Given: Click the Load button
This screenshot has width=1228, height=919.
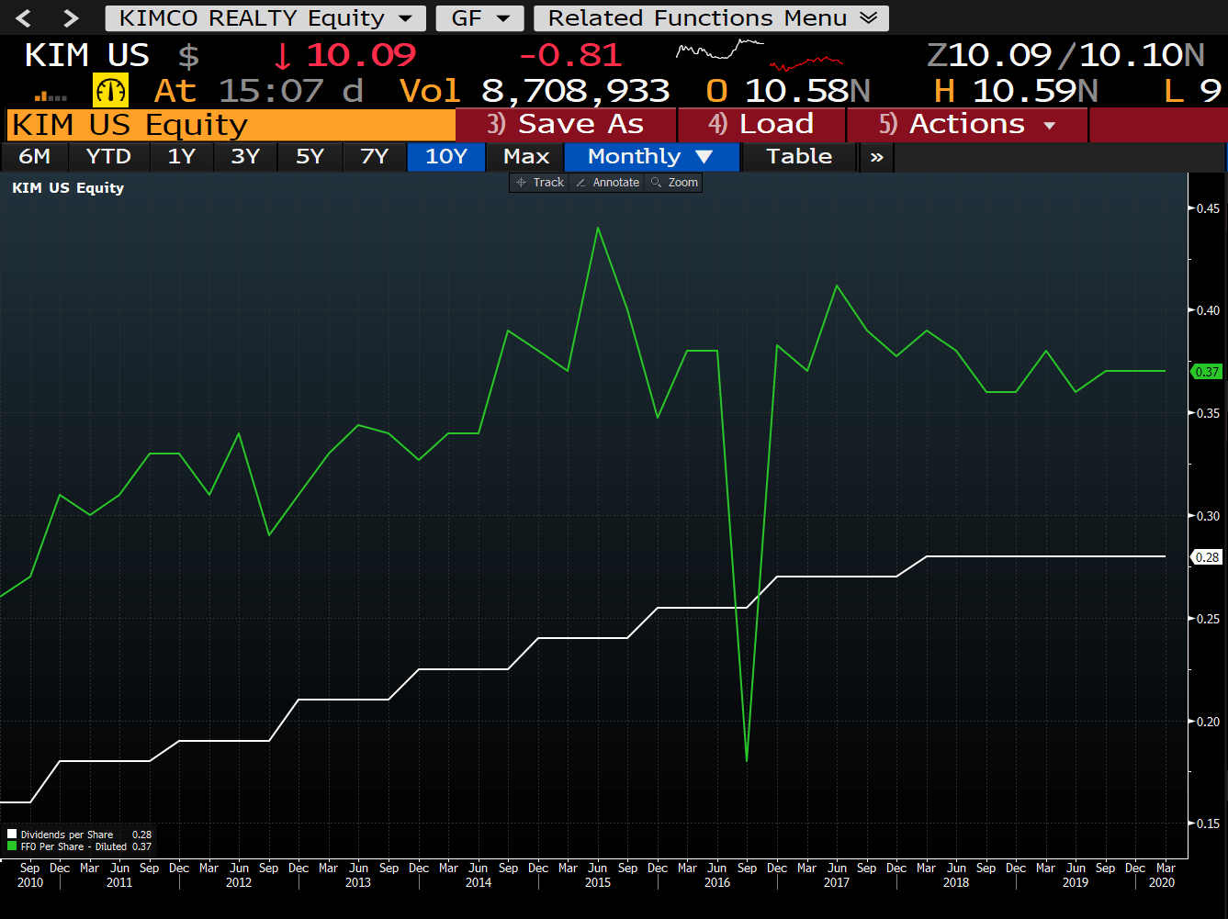Looking at the screenshot, I should (x=761, y=125).
